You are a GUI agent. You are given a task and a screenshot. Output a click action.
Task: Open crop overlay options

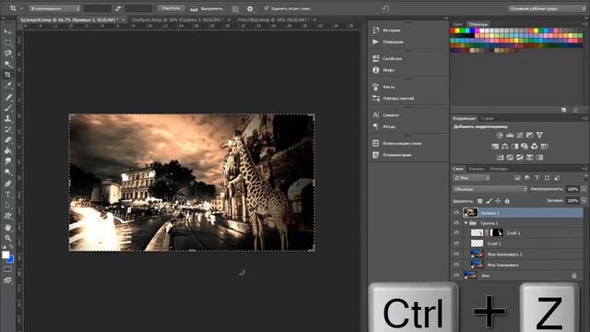236,8
